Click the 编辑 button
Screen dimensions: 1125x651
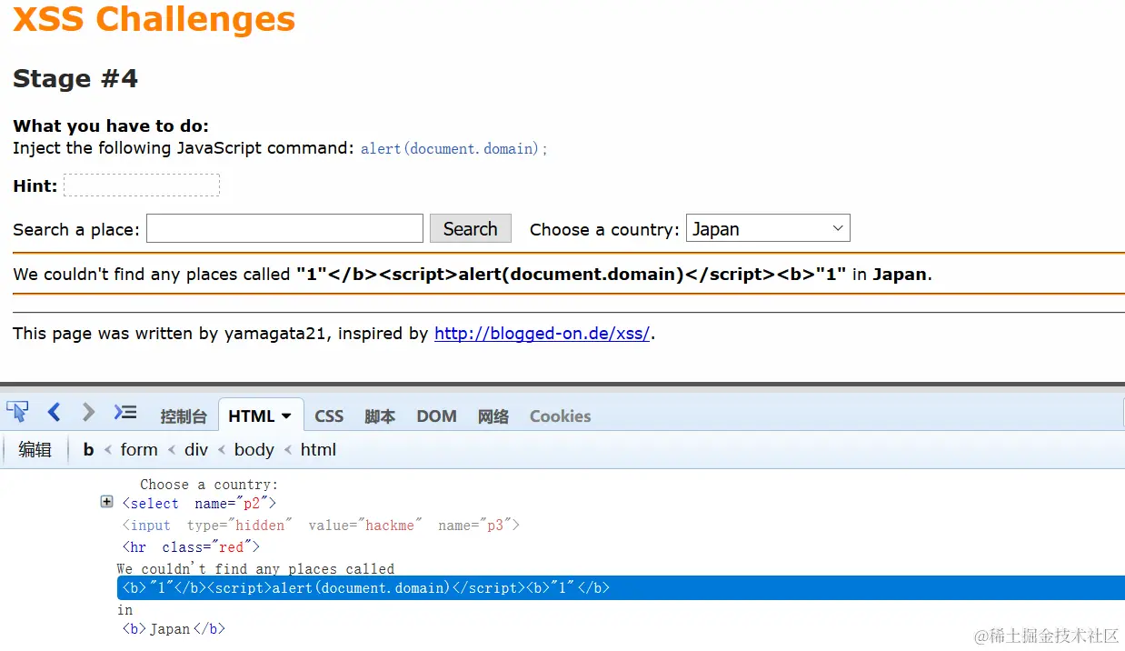pyautogui.click(x=35, y=449)
